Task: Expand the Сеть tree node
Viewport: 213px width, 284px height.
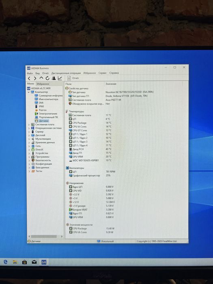Action: 29,146
